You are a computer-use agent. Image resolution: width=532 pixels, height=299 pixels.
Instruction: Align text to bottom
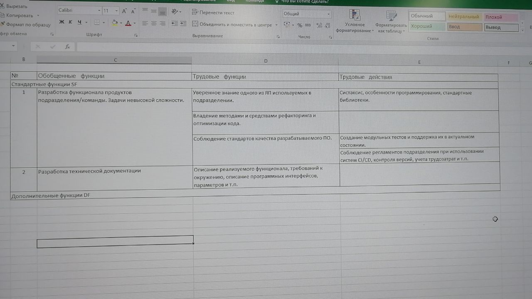click(162, 11)
